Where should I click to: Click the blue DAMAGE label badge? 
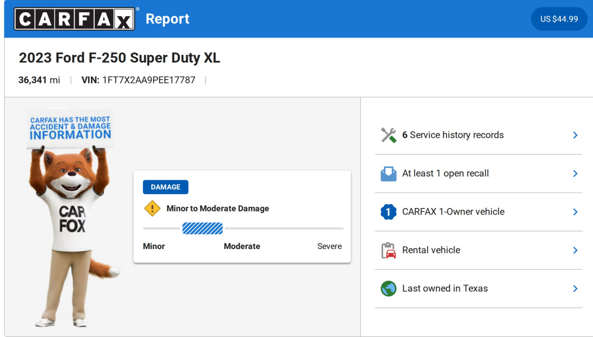tap(166, 187)
